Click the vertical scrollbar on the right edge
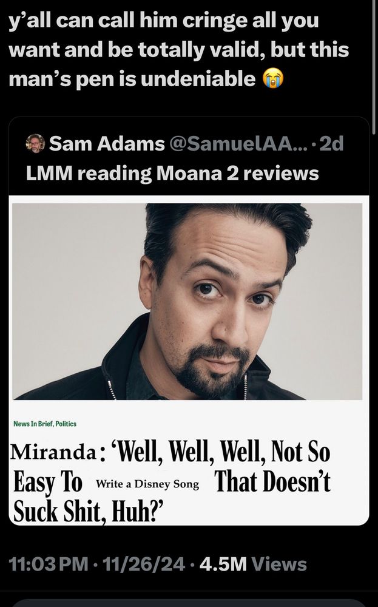Screen dimensions: 378x607 (x=373, y=67)
